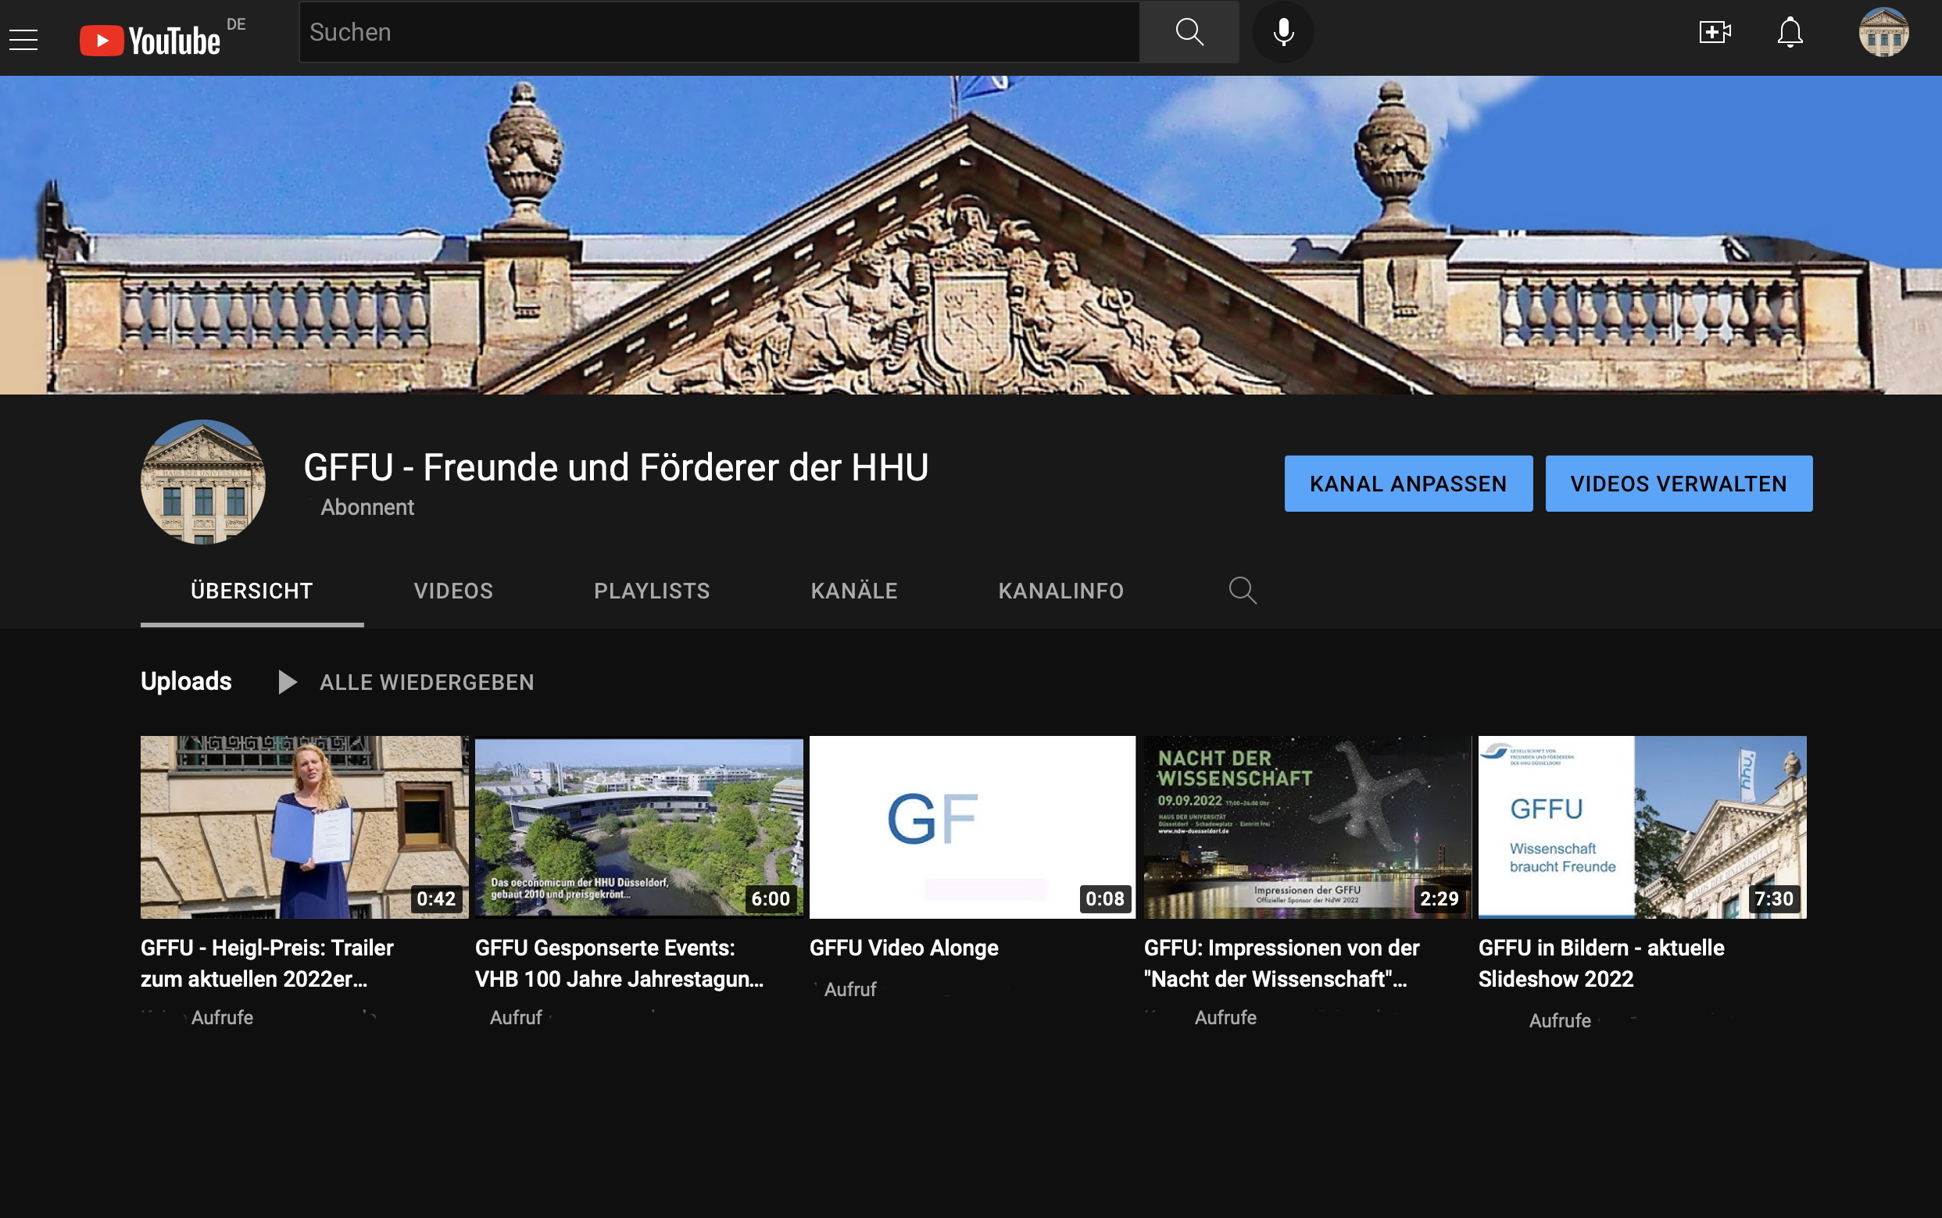Open the notifications bell
The height and width of the screenshot is (1218, 1942).
pos(1790,32)
